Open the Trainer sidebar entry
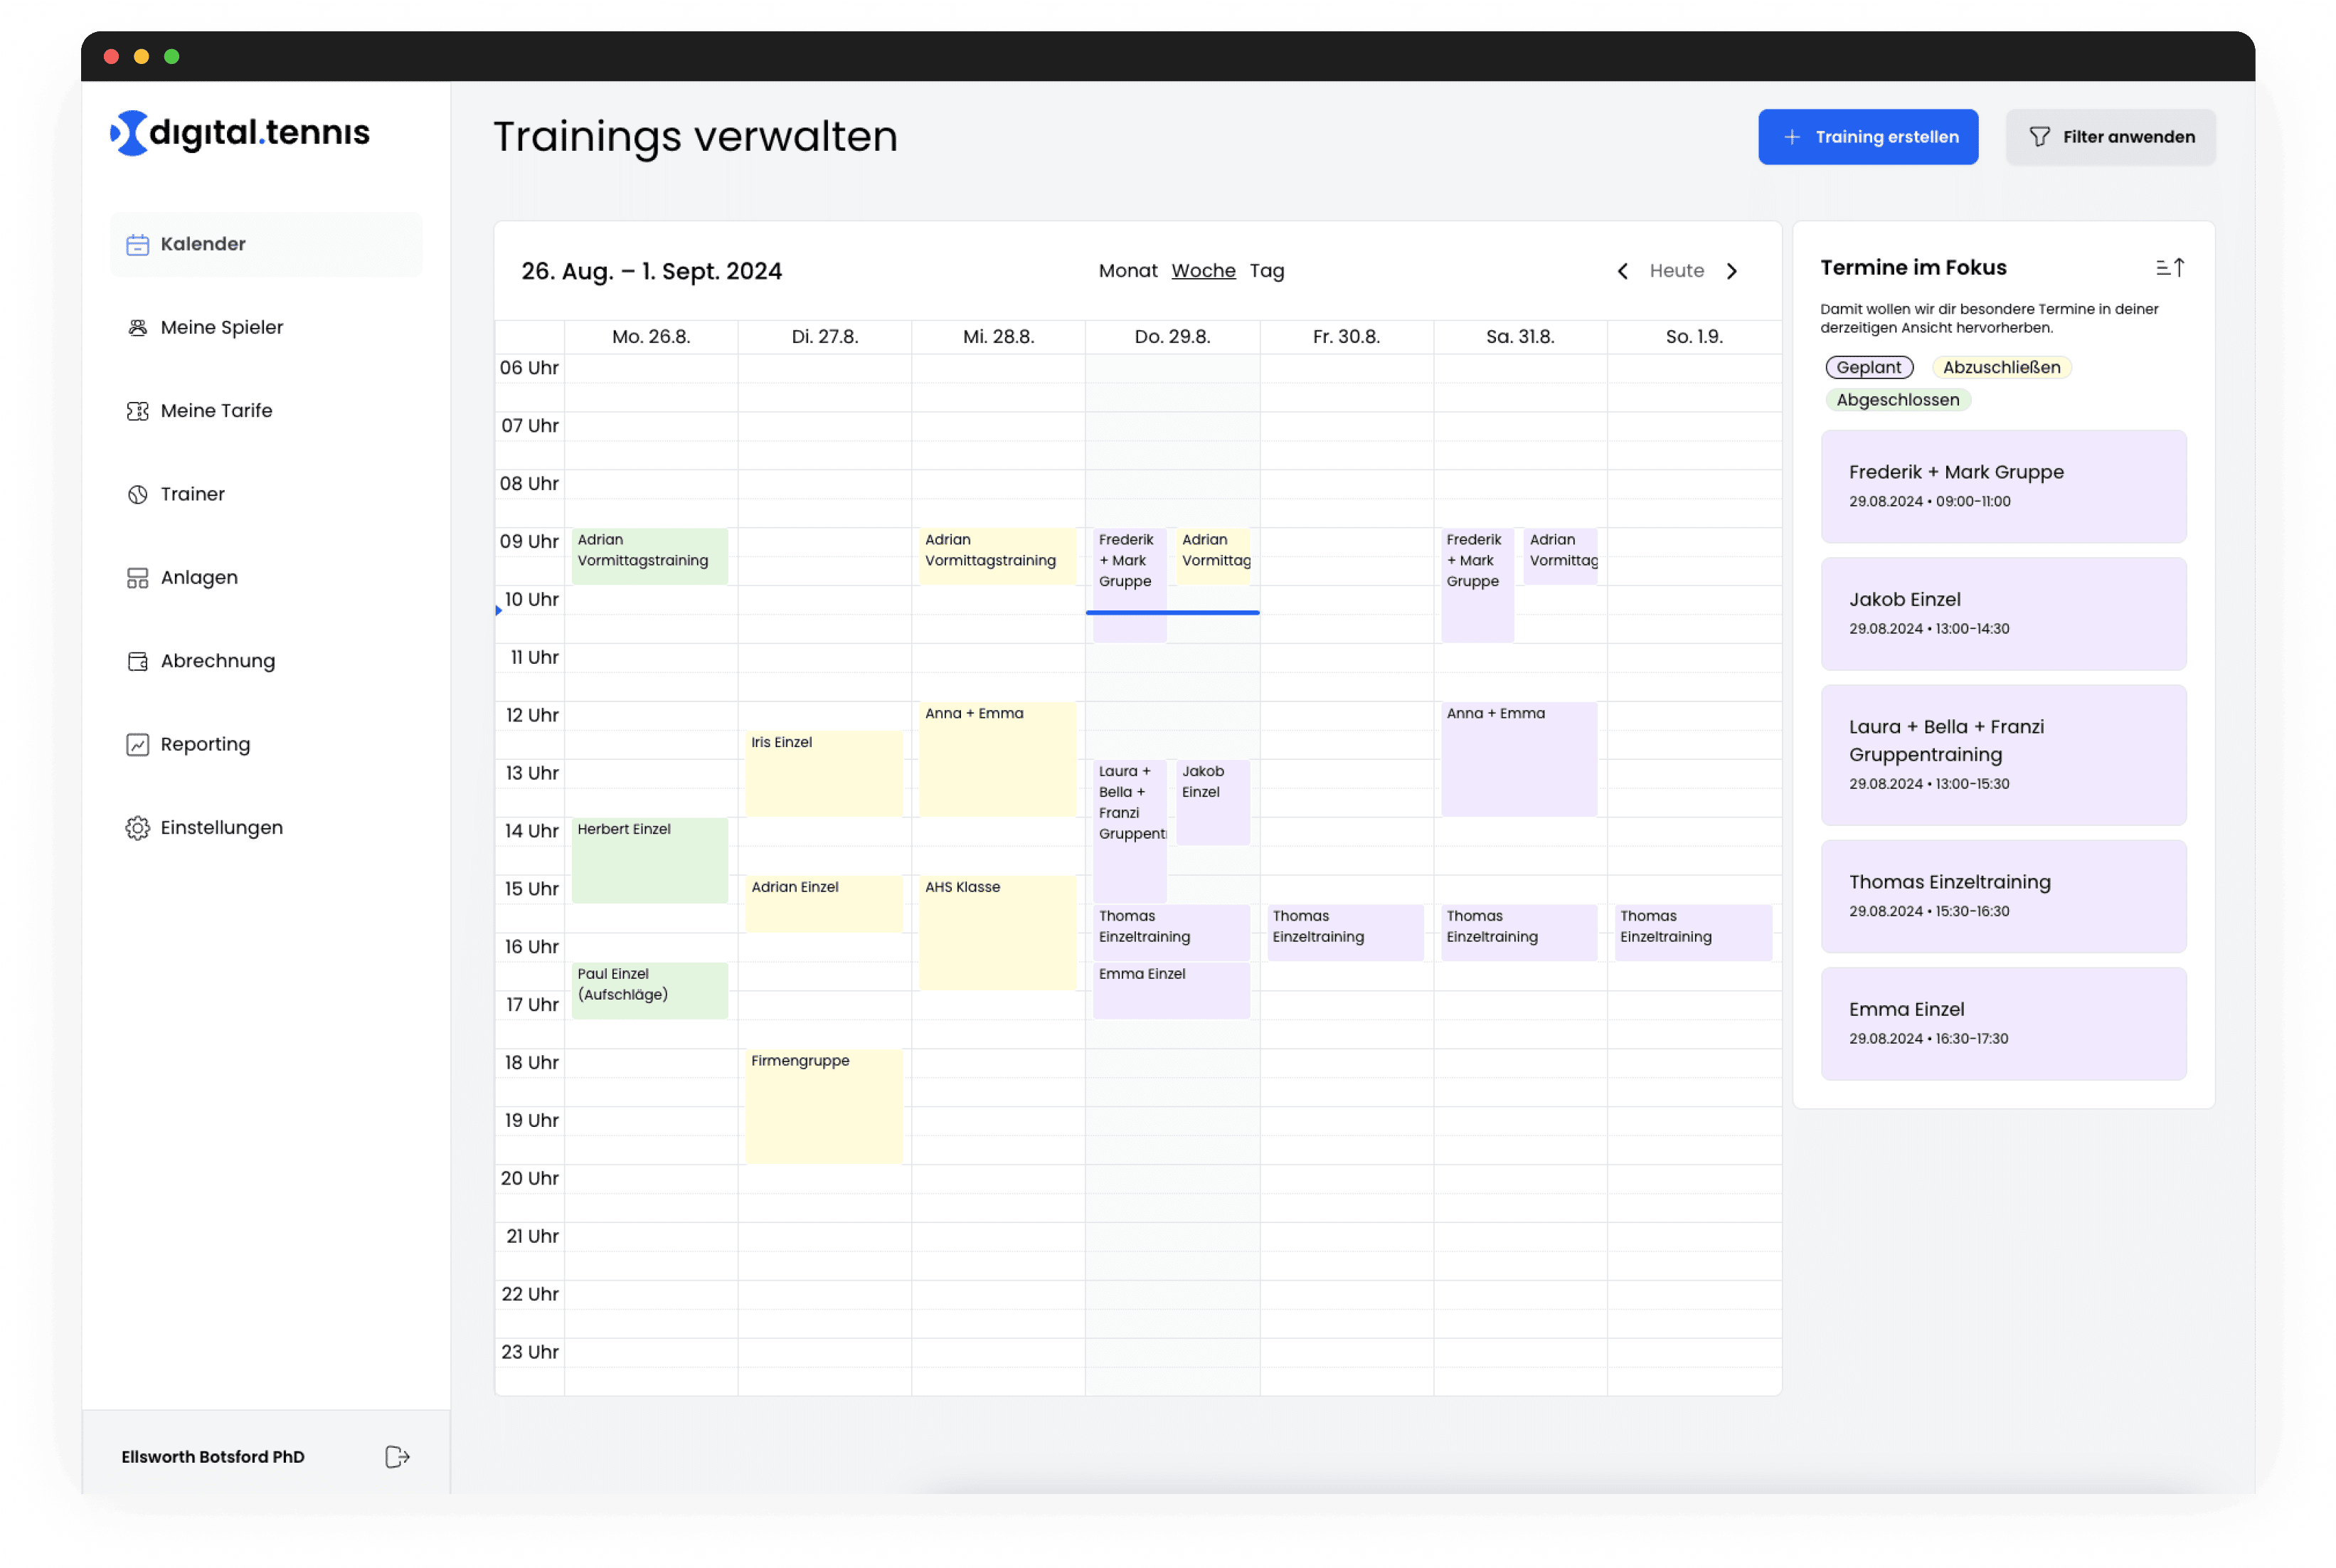Viewport: 2336px width, 1568px height. coord(266,494)
